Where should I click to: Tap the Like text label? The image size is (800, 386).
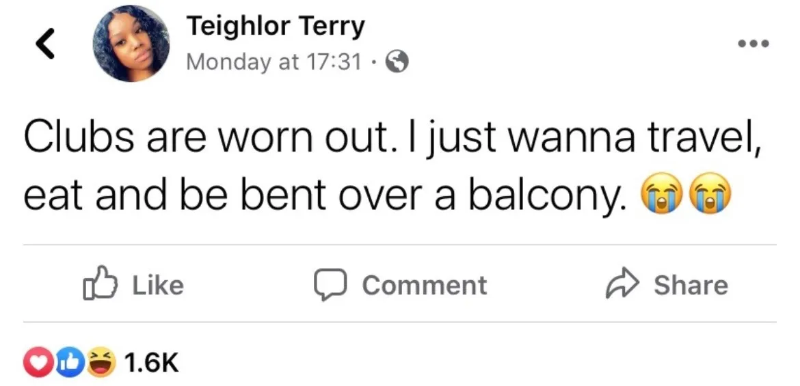coord(158,284)
